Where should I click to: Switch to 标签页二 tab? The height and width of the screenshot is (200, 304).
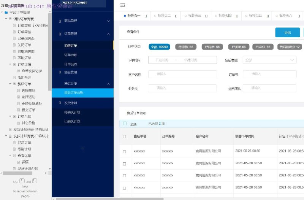[x=164, y=16]
